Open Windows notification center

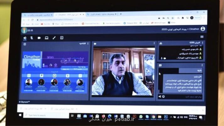click(200, 117)
